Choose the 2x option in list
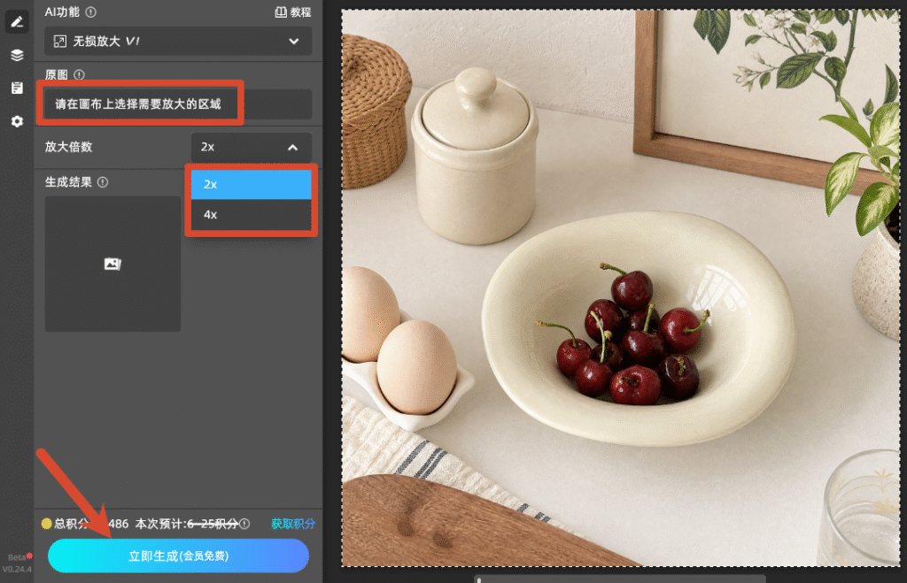907x583 pixels. (251, 184)
